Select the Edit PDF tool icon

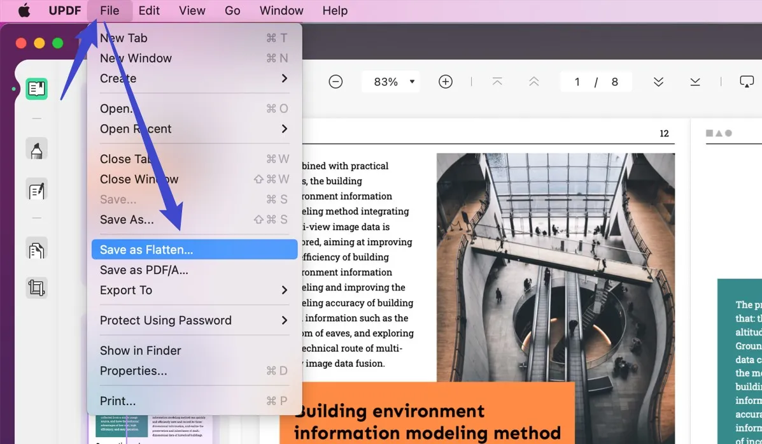pyautogui.click(x=36, y=189)
